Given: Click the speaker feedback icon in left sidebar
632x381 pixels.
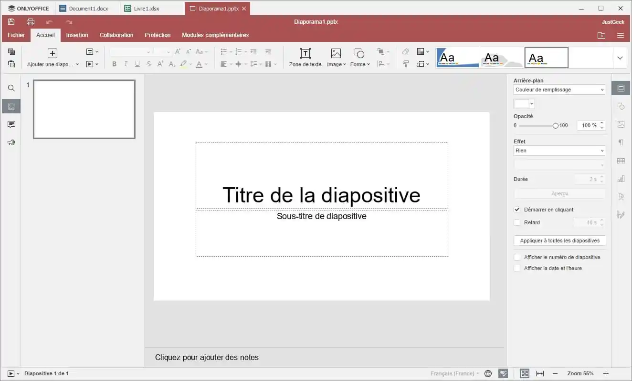Looking at the screenshot, I should coord(11,142).
